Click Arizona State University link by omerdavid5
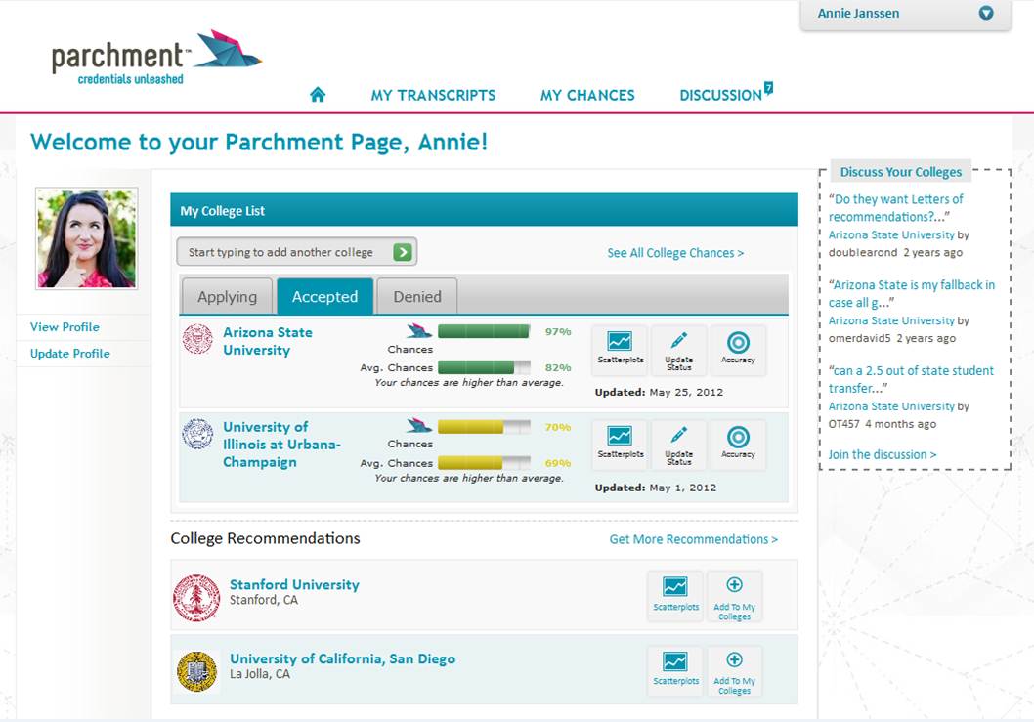1034x722 pixels. click(x=891, y=320)
